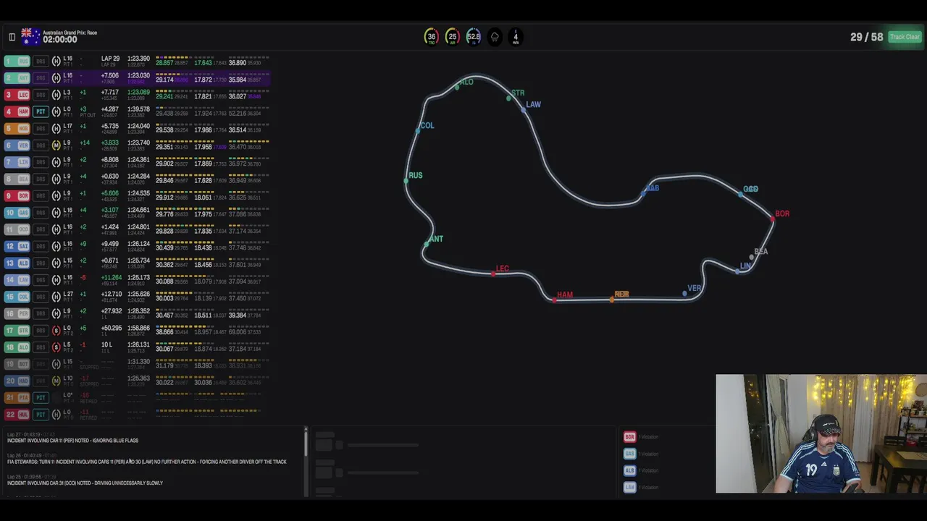Click STR's sector three time 69.006

pyautogui.click(x=238, y=331)
